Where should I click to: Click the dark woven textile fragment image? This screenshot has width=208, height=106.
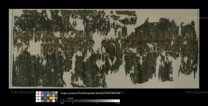click(104, 48)
